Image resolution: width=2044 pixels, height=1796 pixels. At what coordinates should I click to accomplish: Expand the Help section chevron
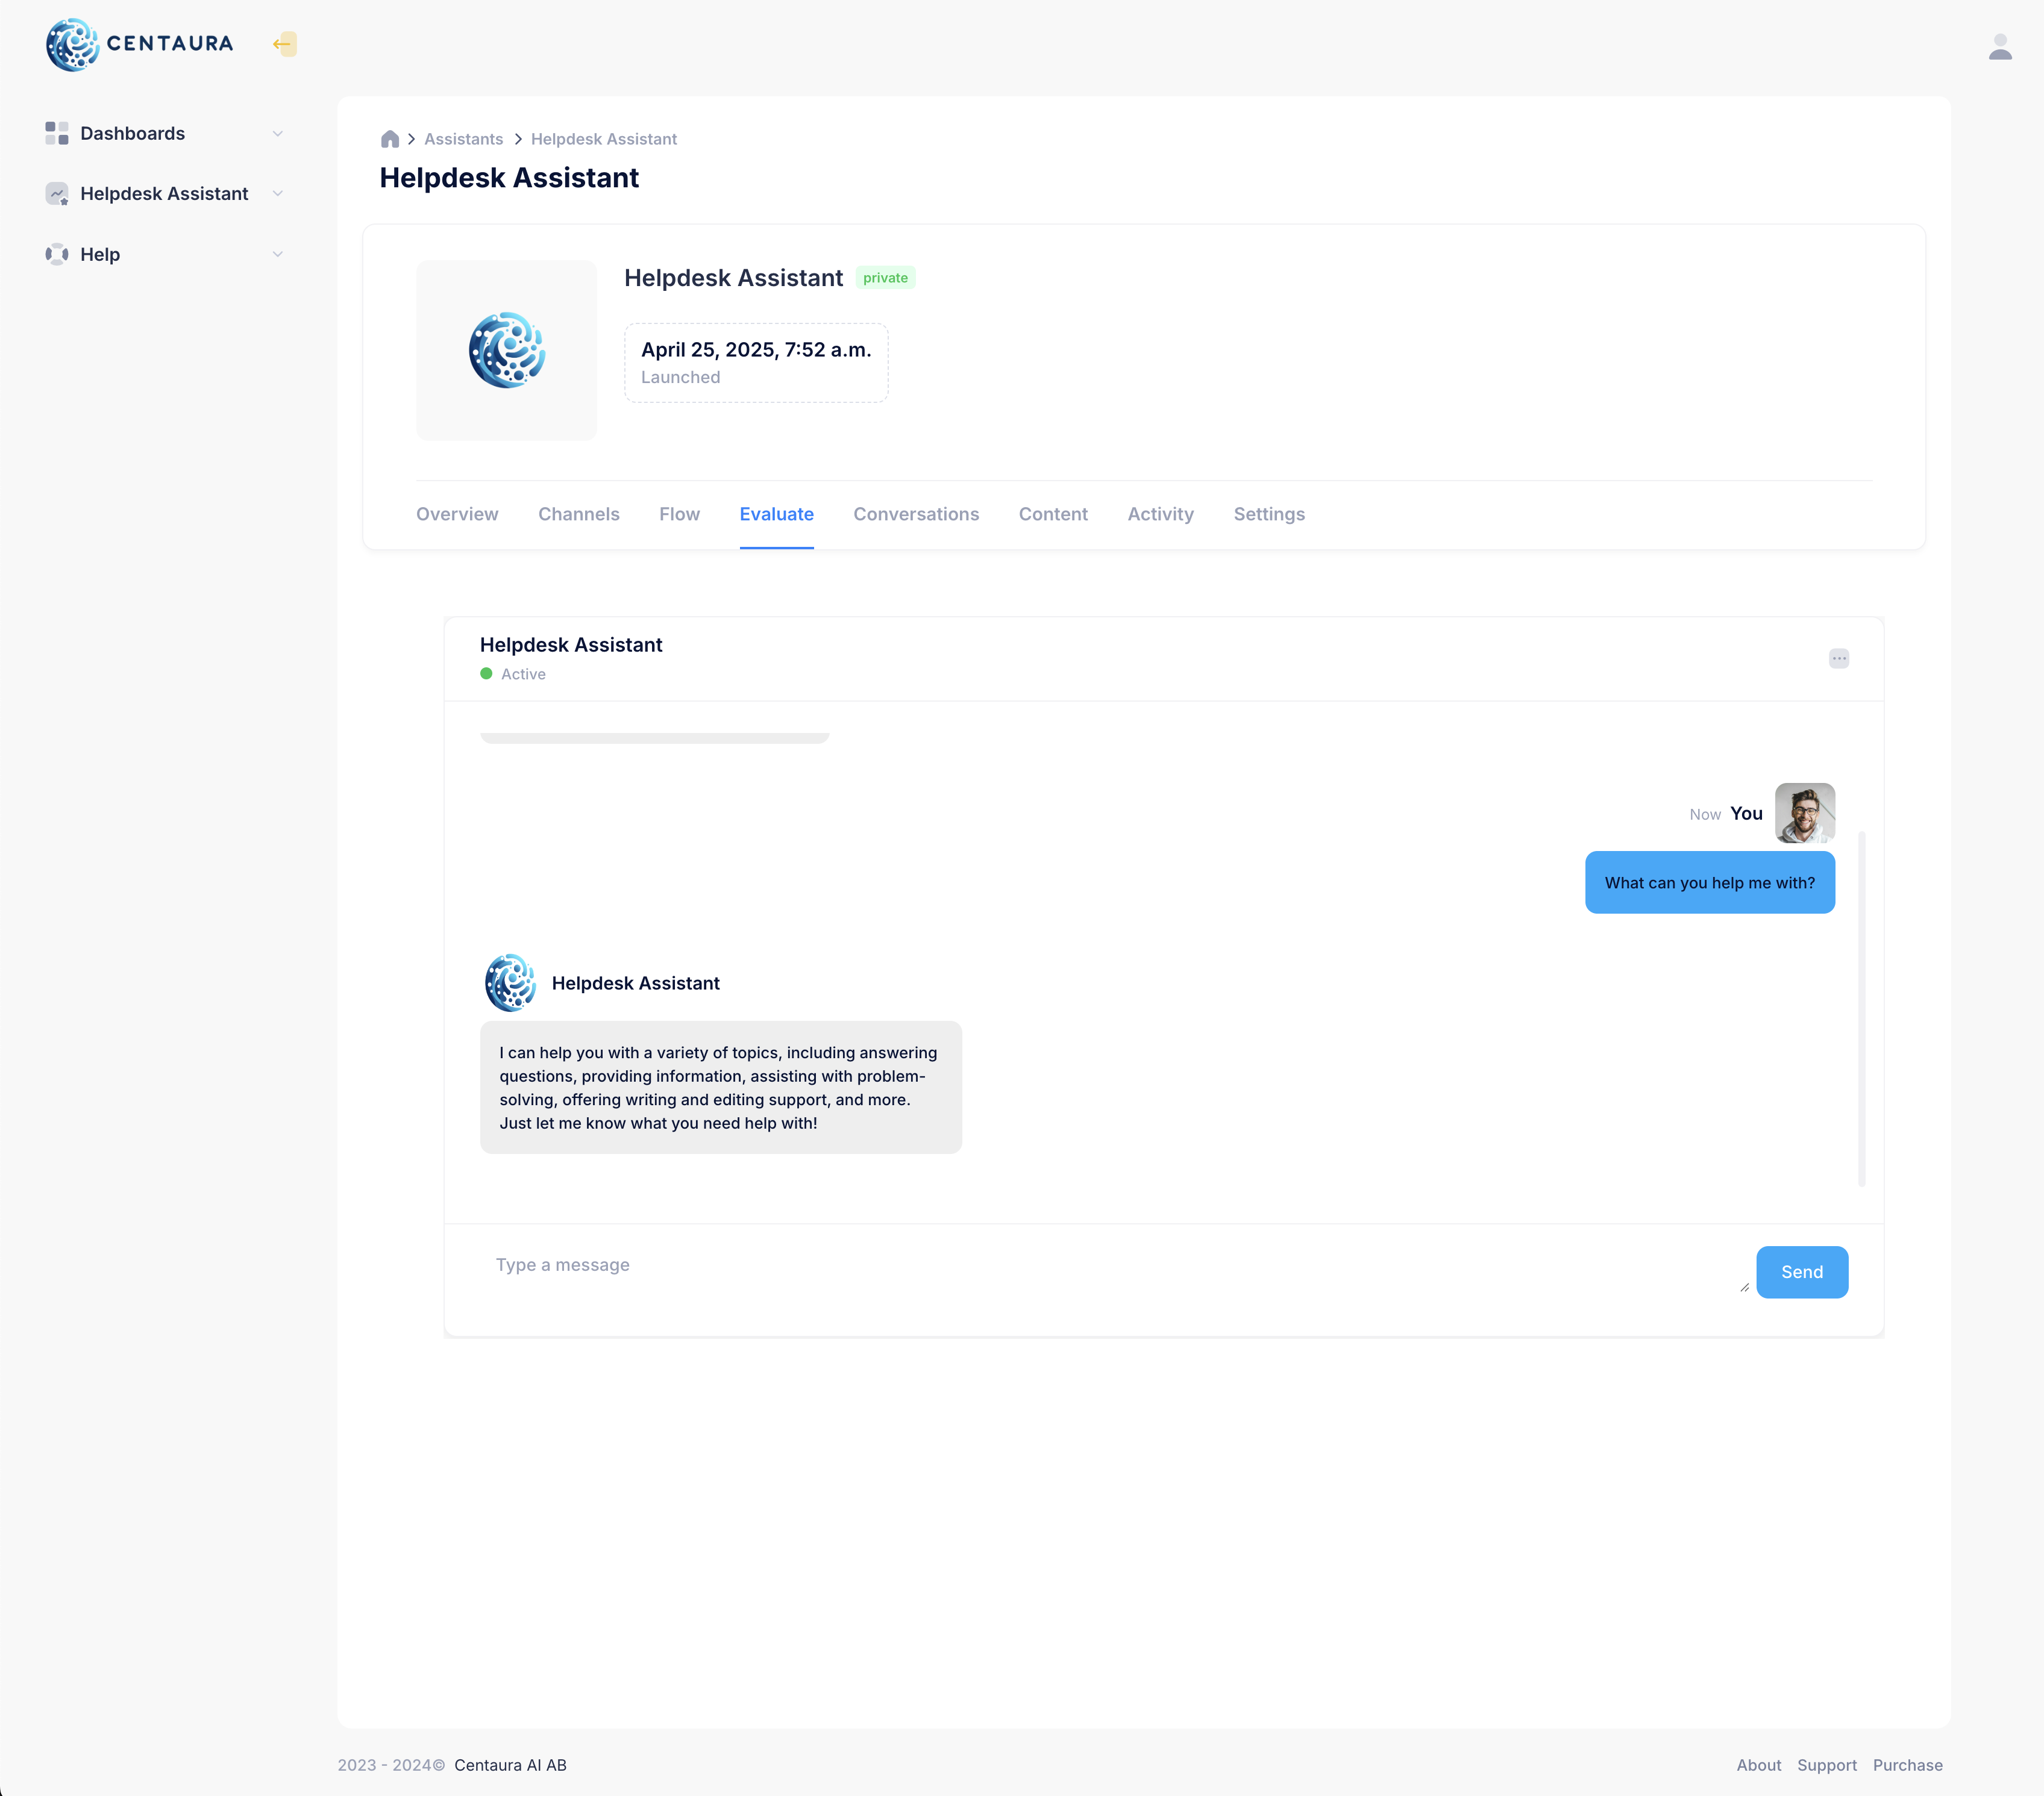278,254
